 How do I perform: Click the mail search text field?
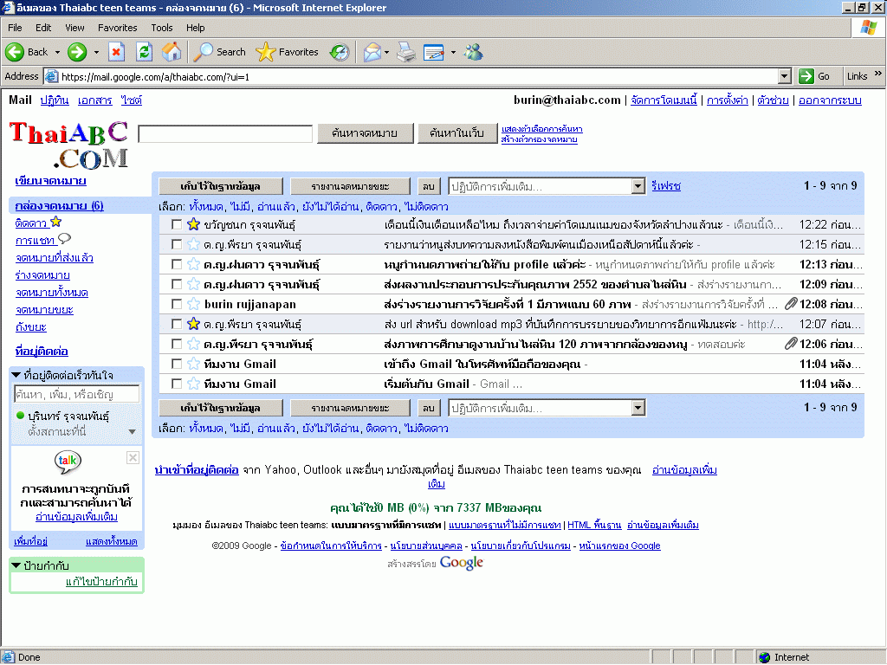[x=225, y=134]
